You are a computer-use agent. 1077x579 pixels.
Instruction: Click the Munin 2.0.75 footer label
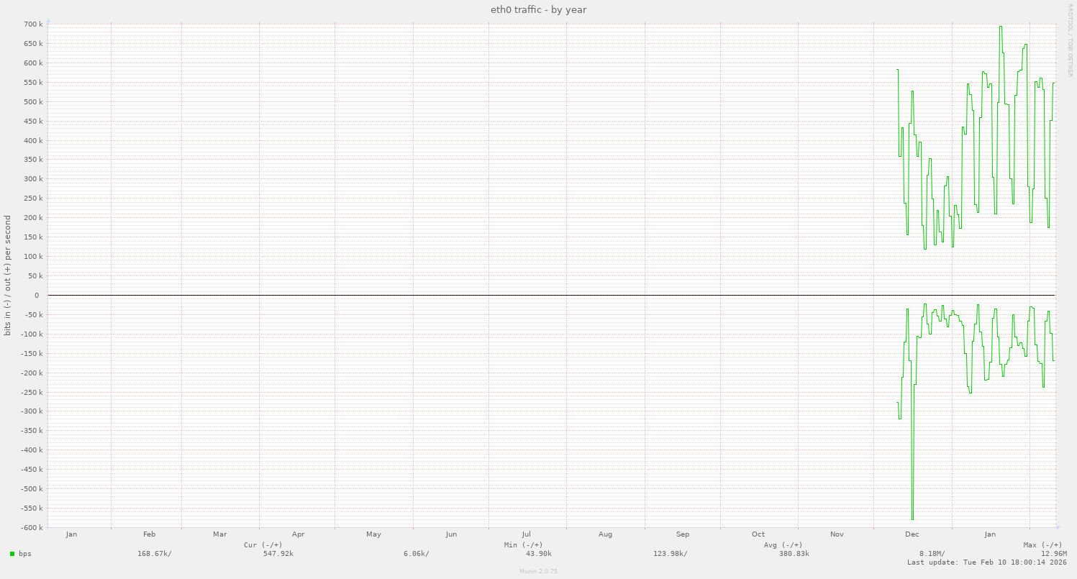coord(537,572)
